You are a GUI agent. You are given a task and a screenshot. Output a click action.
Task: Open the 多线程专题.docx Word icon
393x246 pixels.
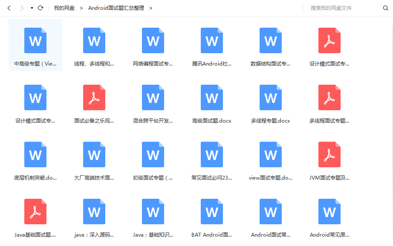pos(271,97)
